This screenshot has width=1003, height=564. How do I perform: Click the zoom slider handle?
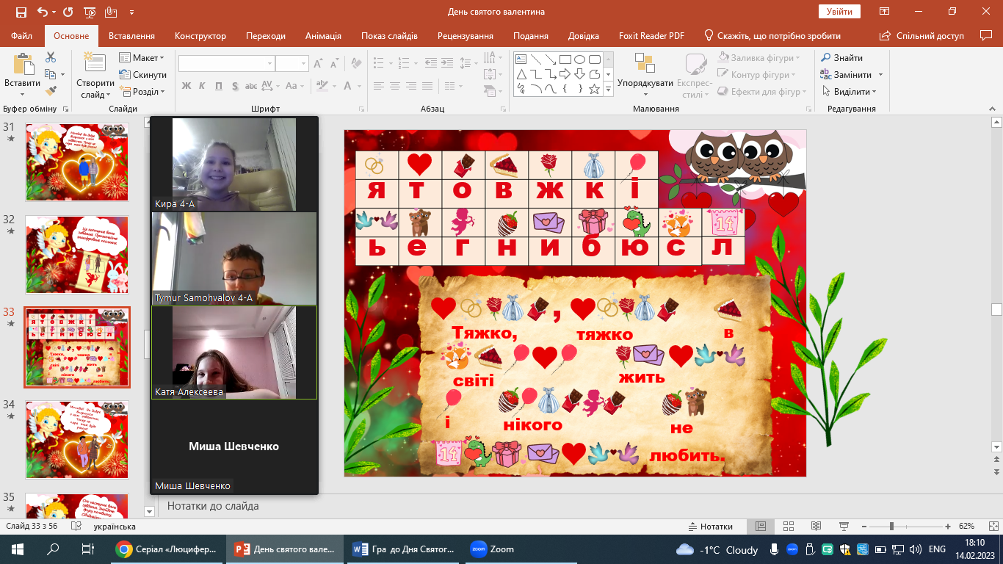891,527
